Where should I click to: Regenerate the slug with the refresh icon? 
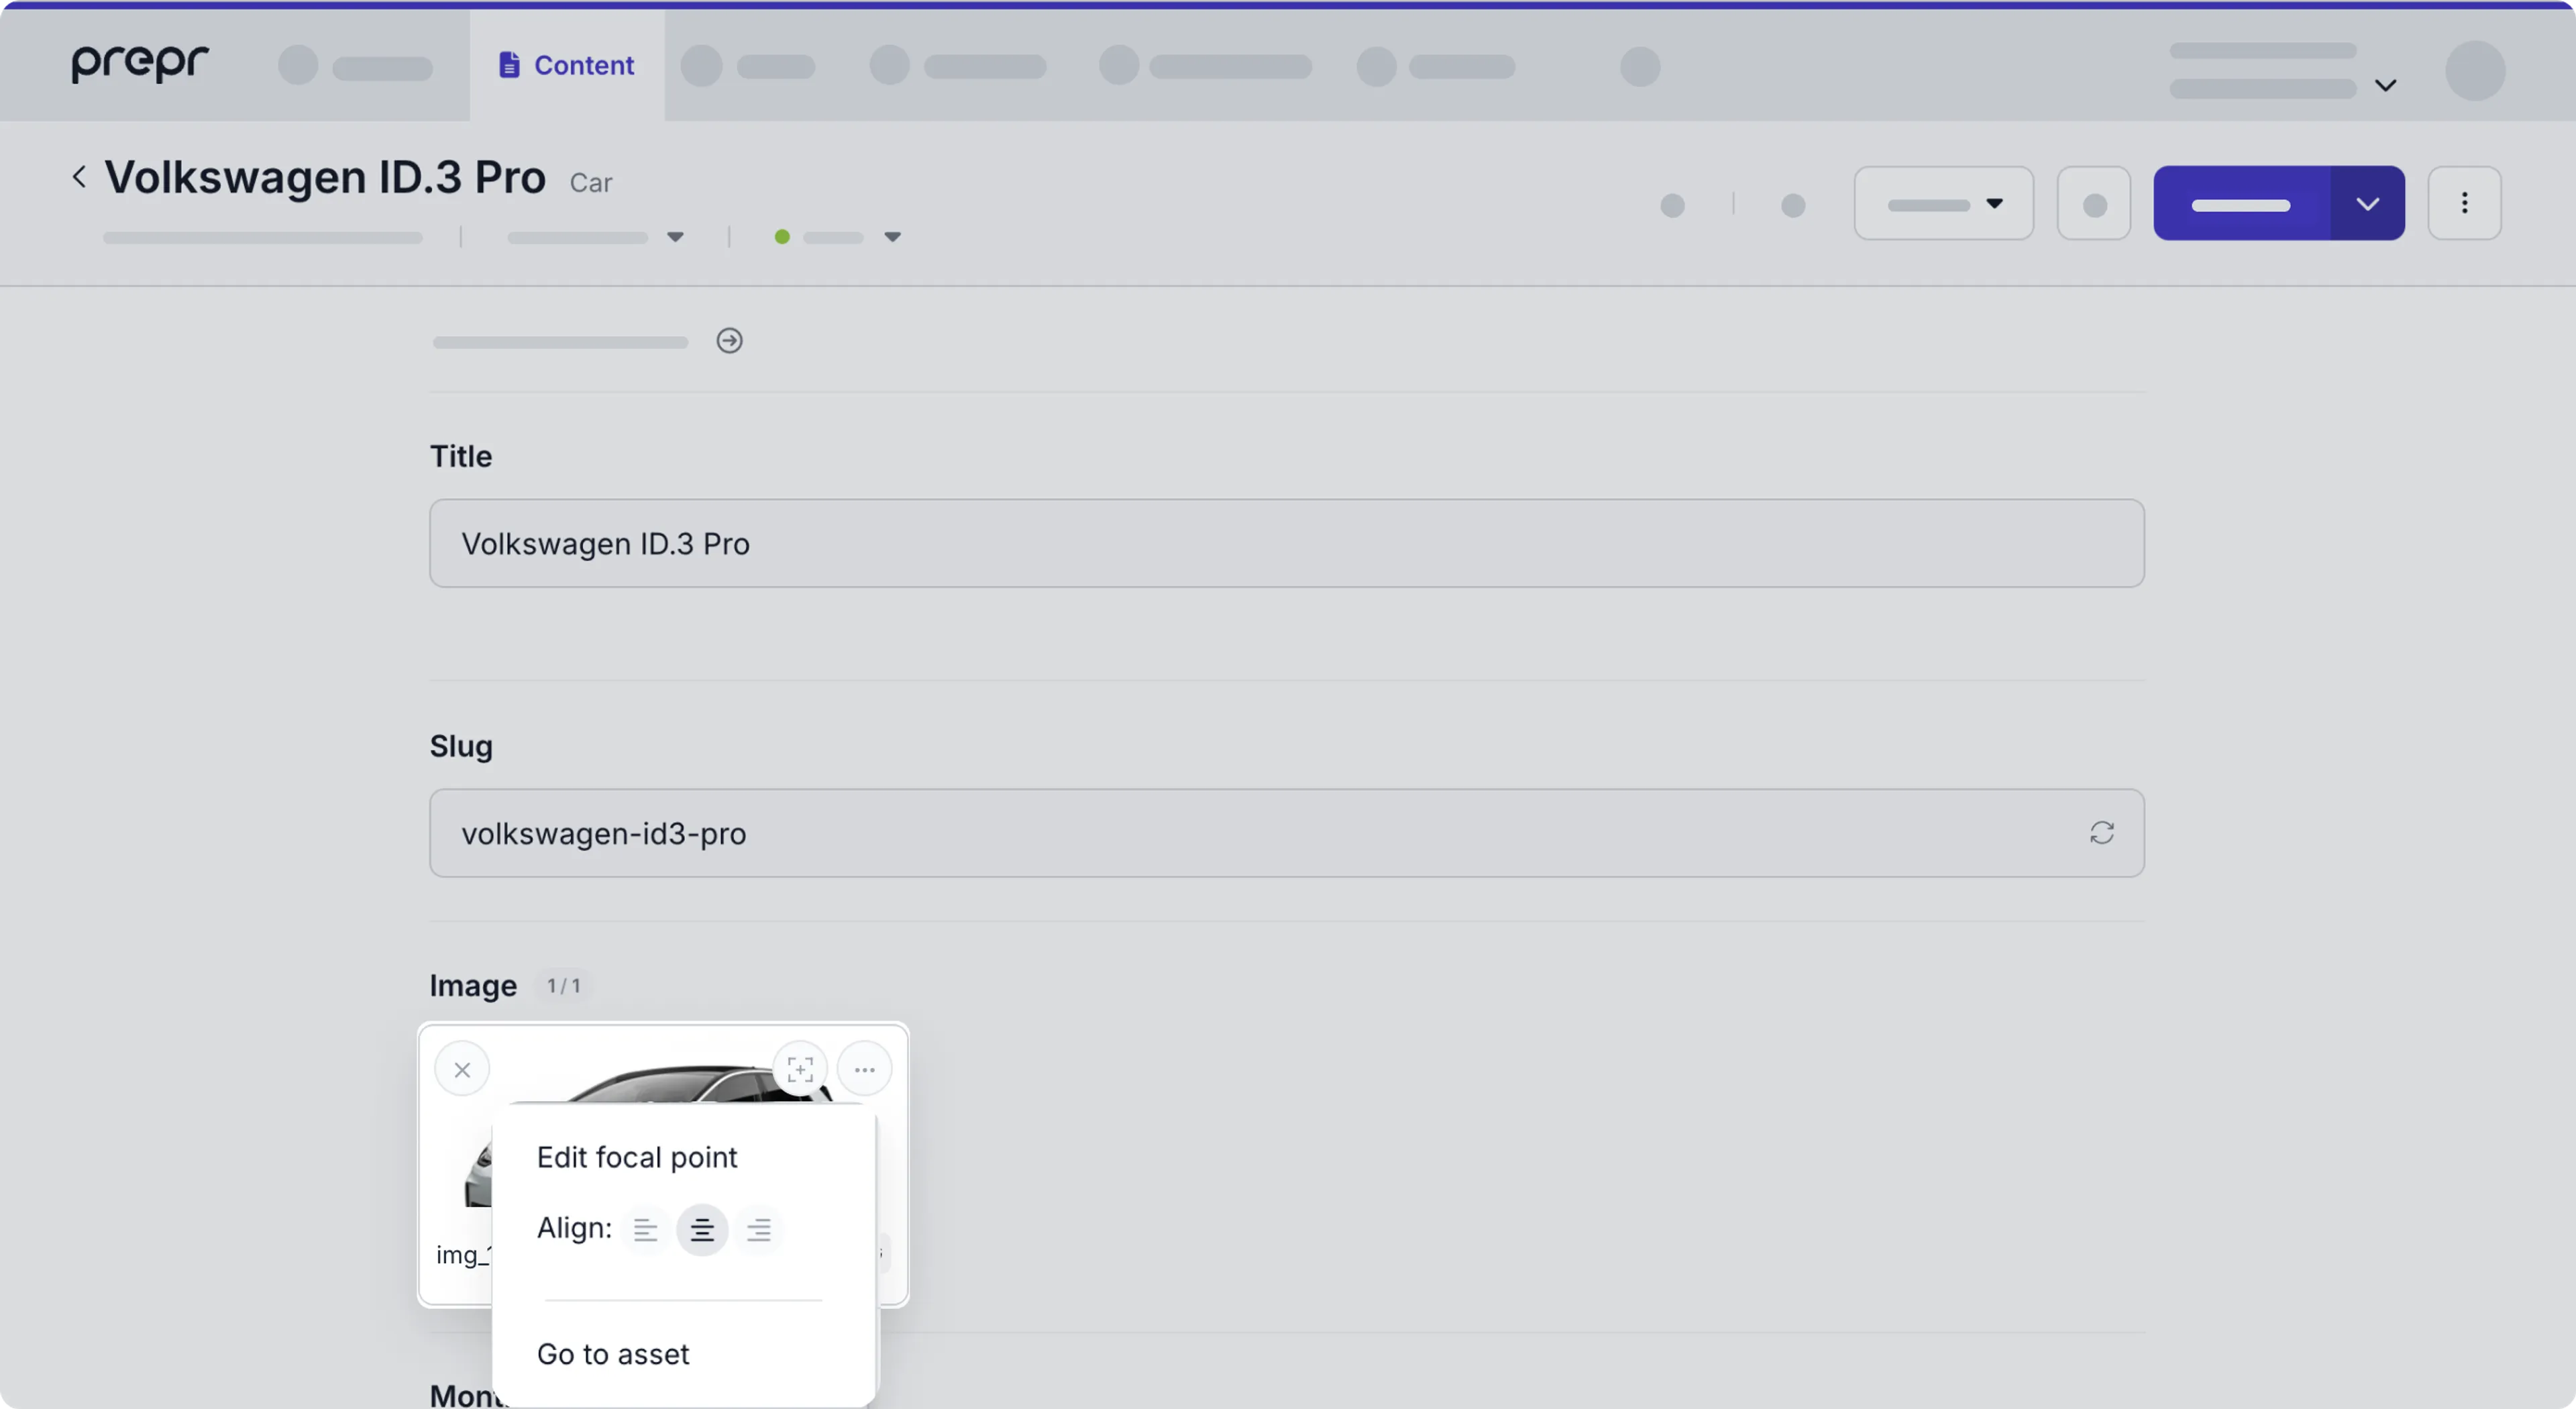click(x=2102, y=832)
